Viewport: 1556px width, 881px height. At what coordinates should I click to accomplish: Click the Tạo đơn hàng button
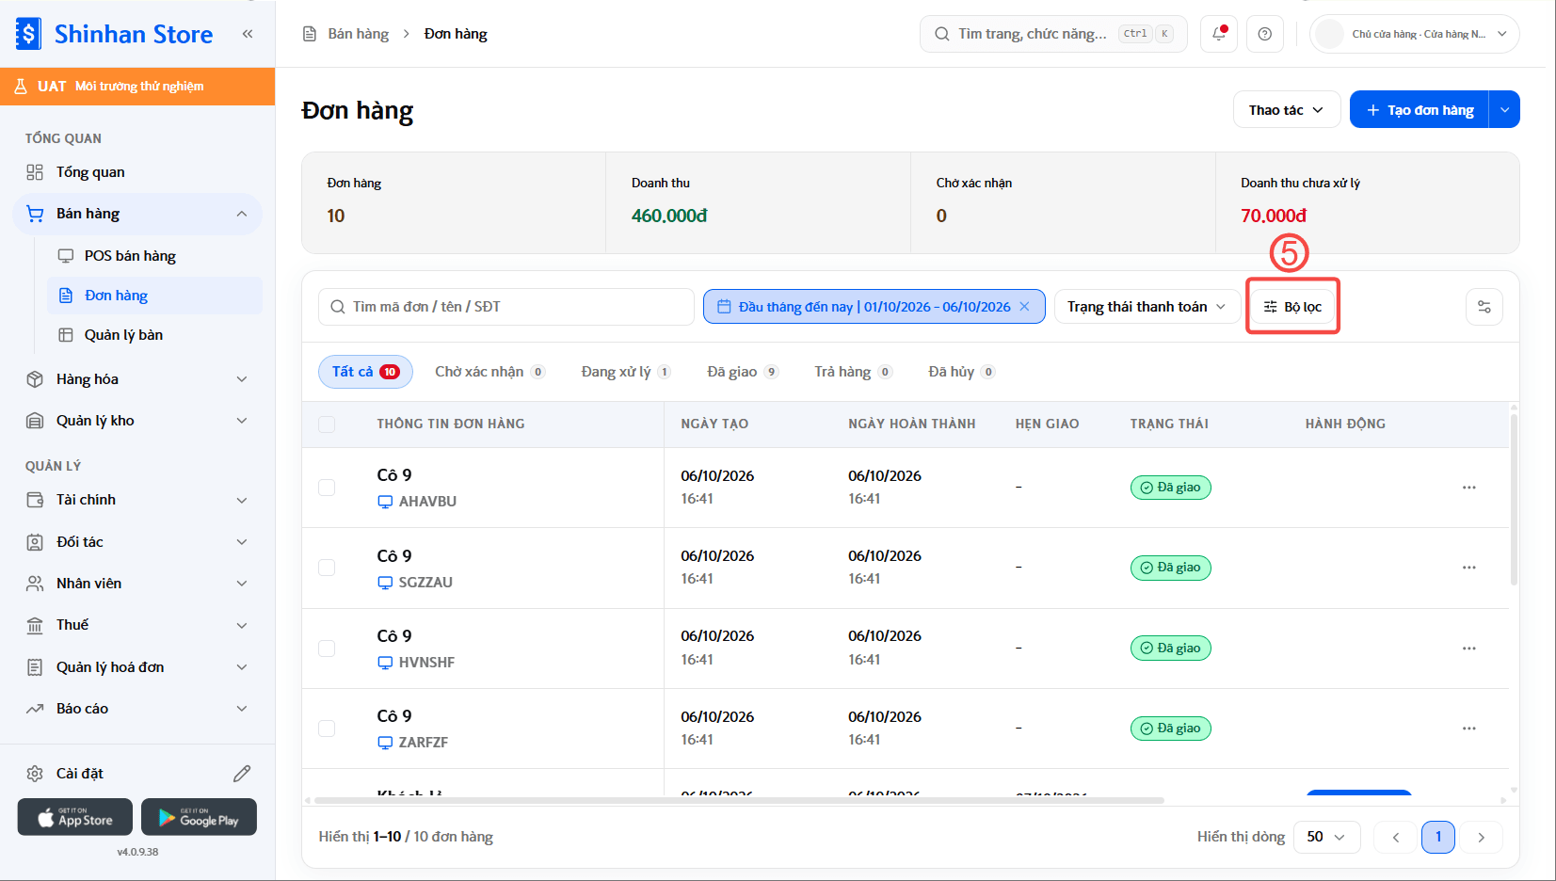pyautogui.click(x=1420, y=110)
